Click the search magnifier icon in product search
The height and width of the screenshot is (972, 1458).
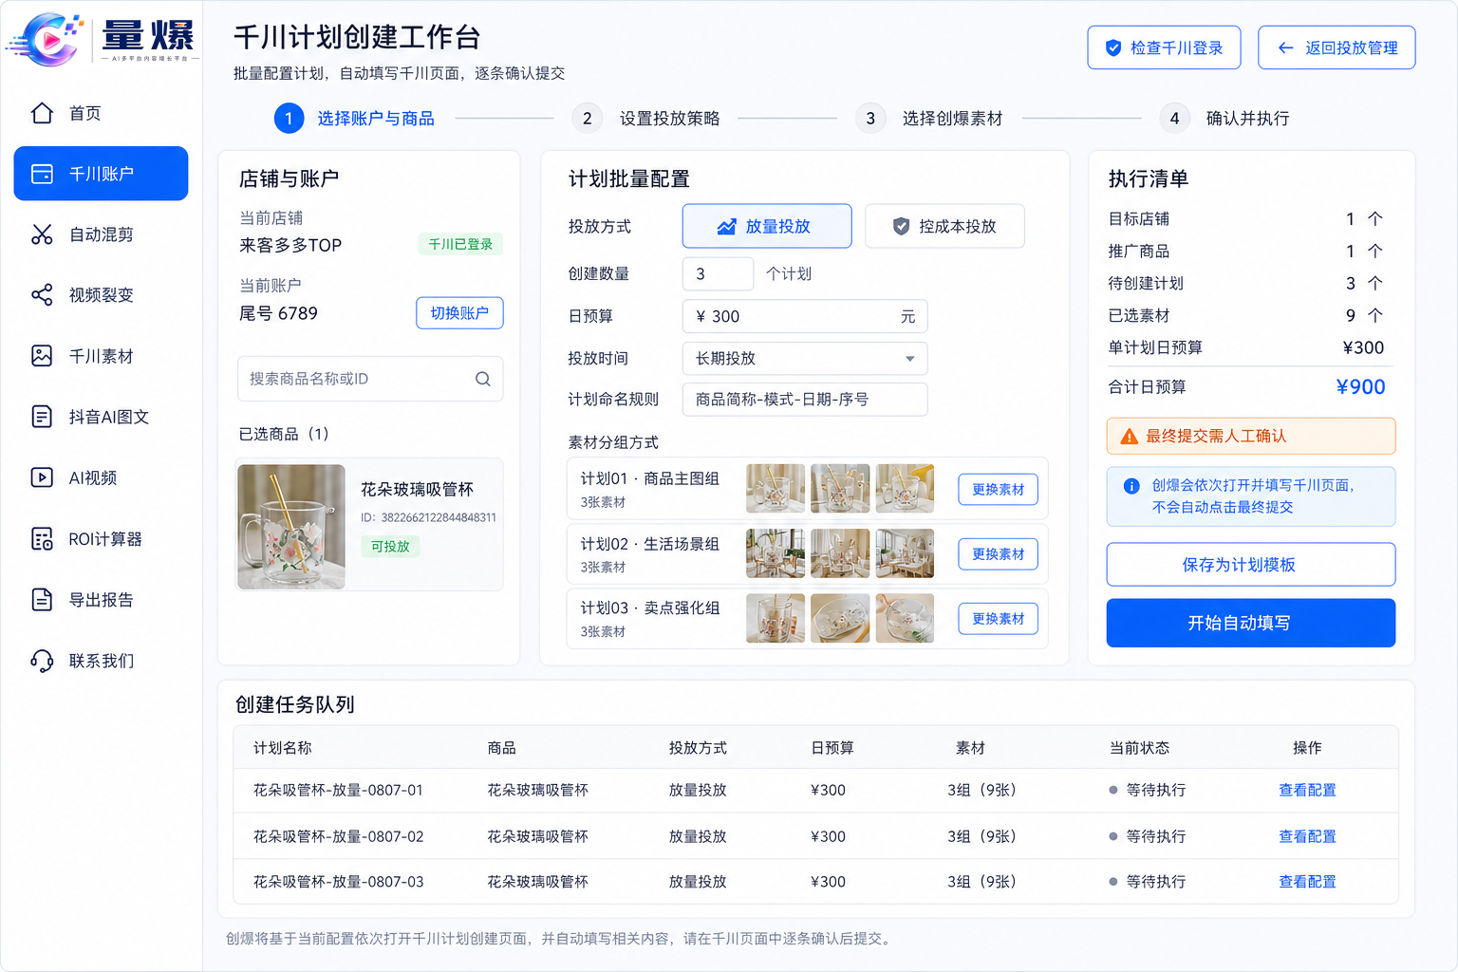point(483,379)
